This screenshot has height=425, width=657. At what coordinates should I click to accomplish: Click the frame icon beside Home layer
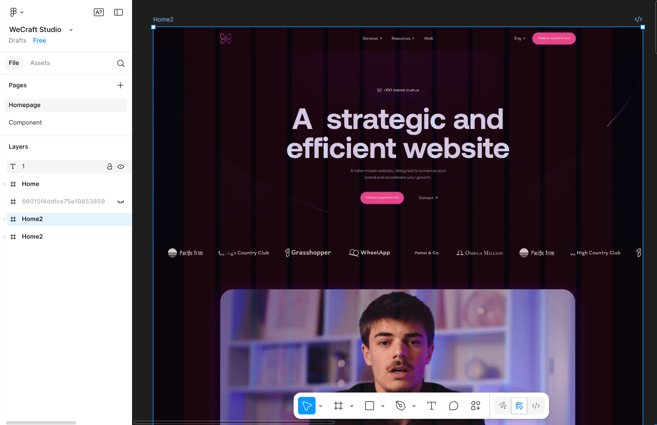(13, 184)
